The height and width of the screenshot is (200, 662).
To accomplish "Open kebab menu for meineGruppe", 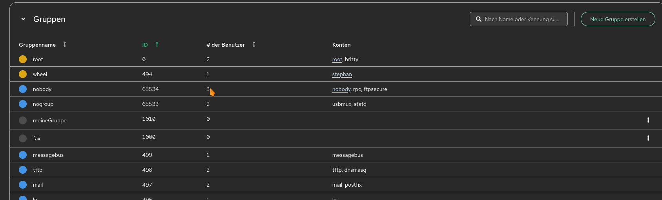I will point(648,120).
